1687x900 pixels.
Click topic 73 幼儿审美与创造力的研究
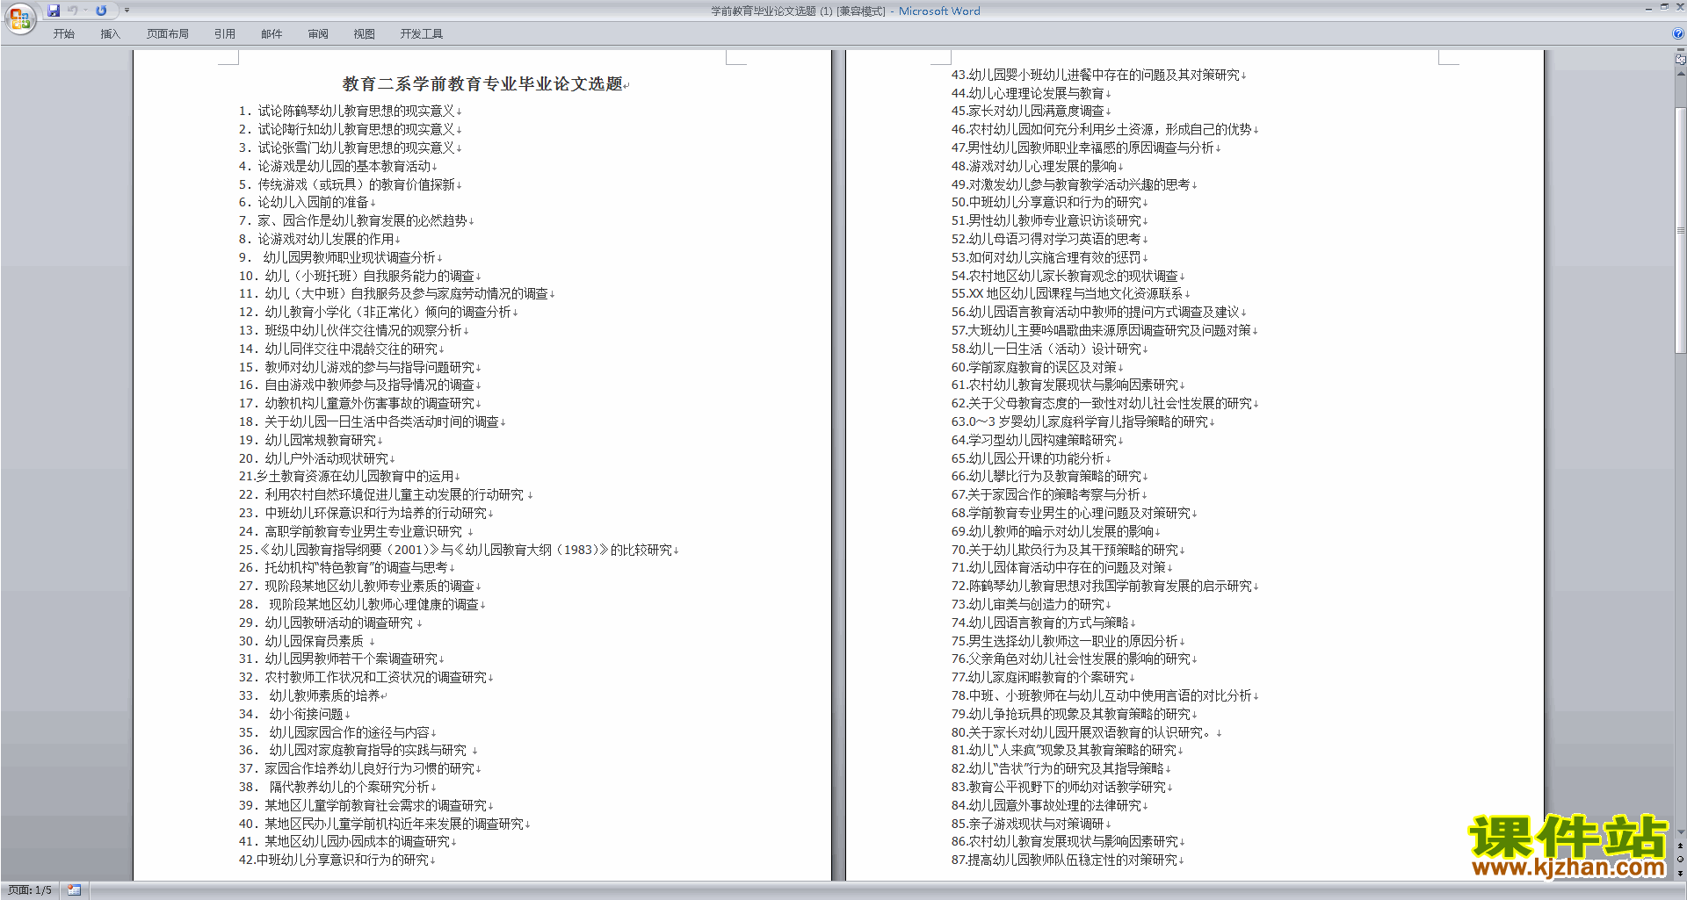pos(1028,604)
